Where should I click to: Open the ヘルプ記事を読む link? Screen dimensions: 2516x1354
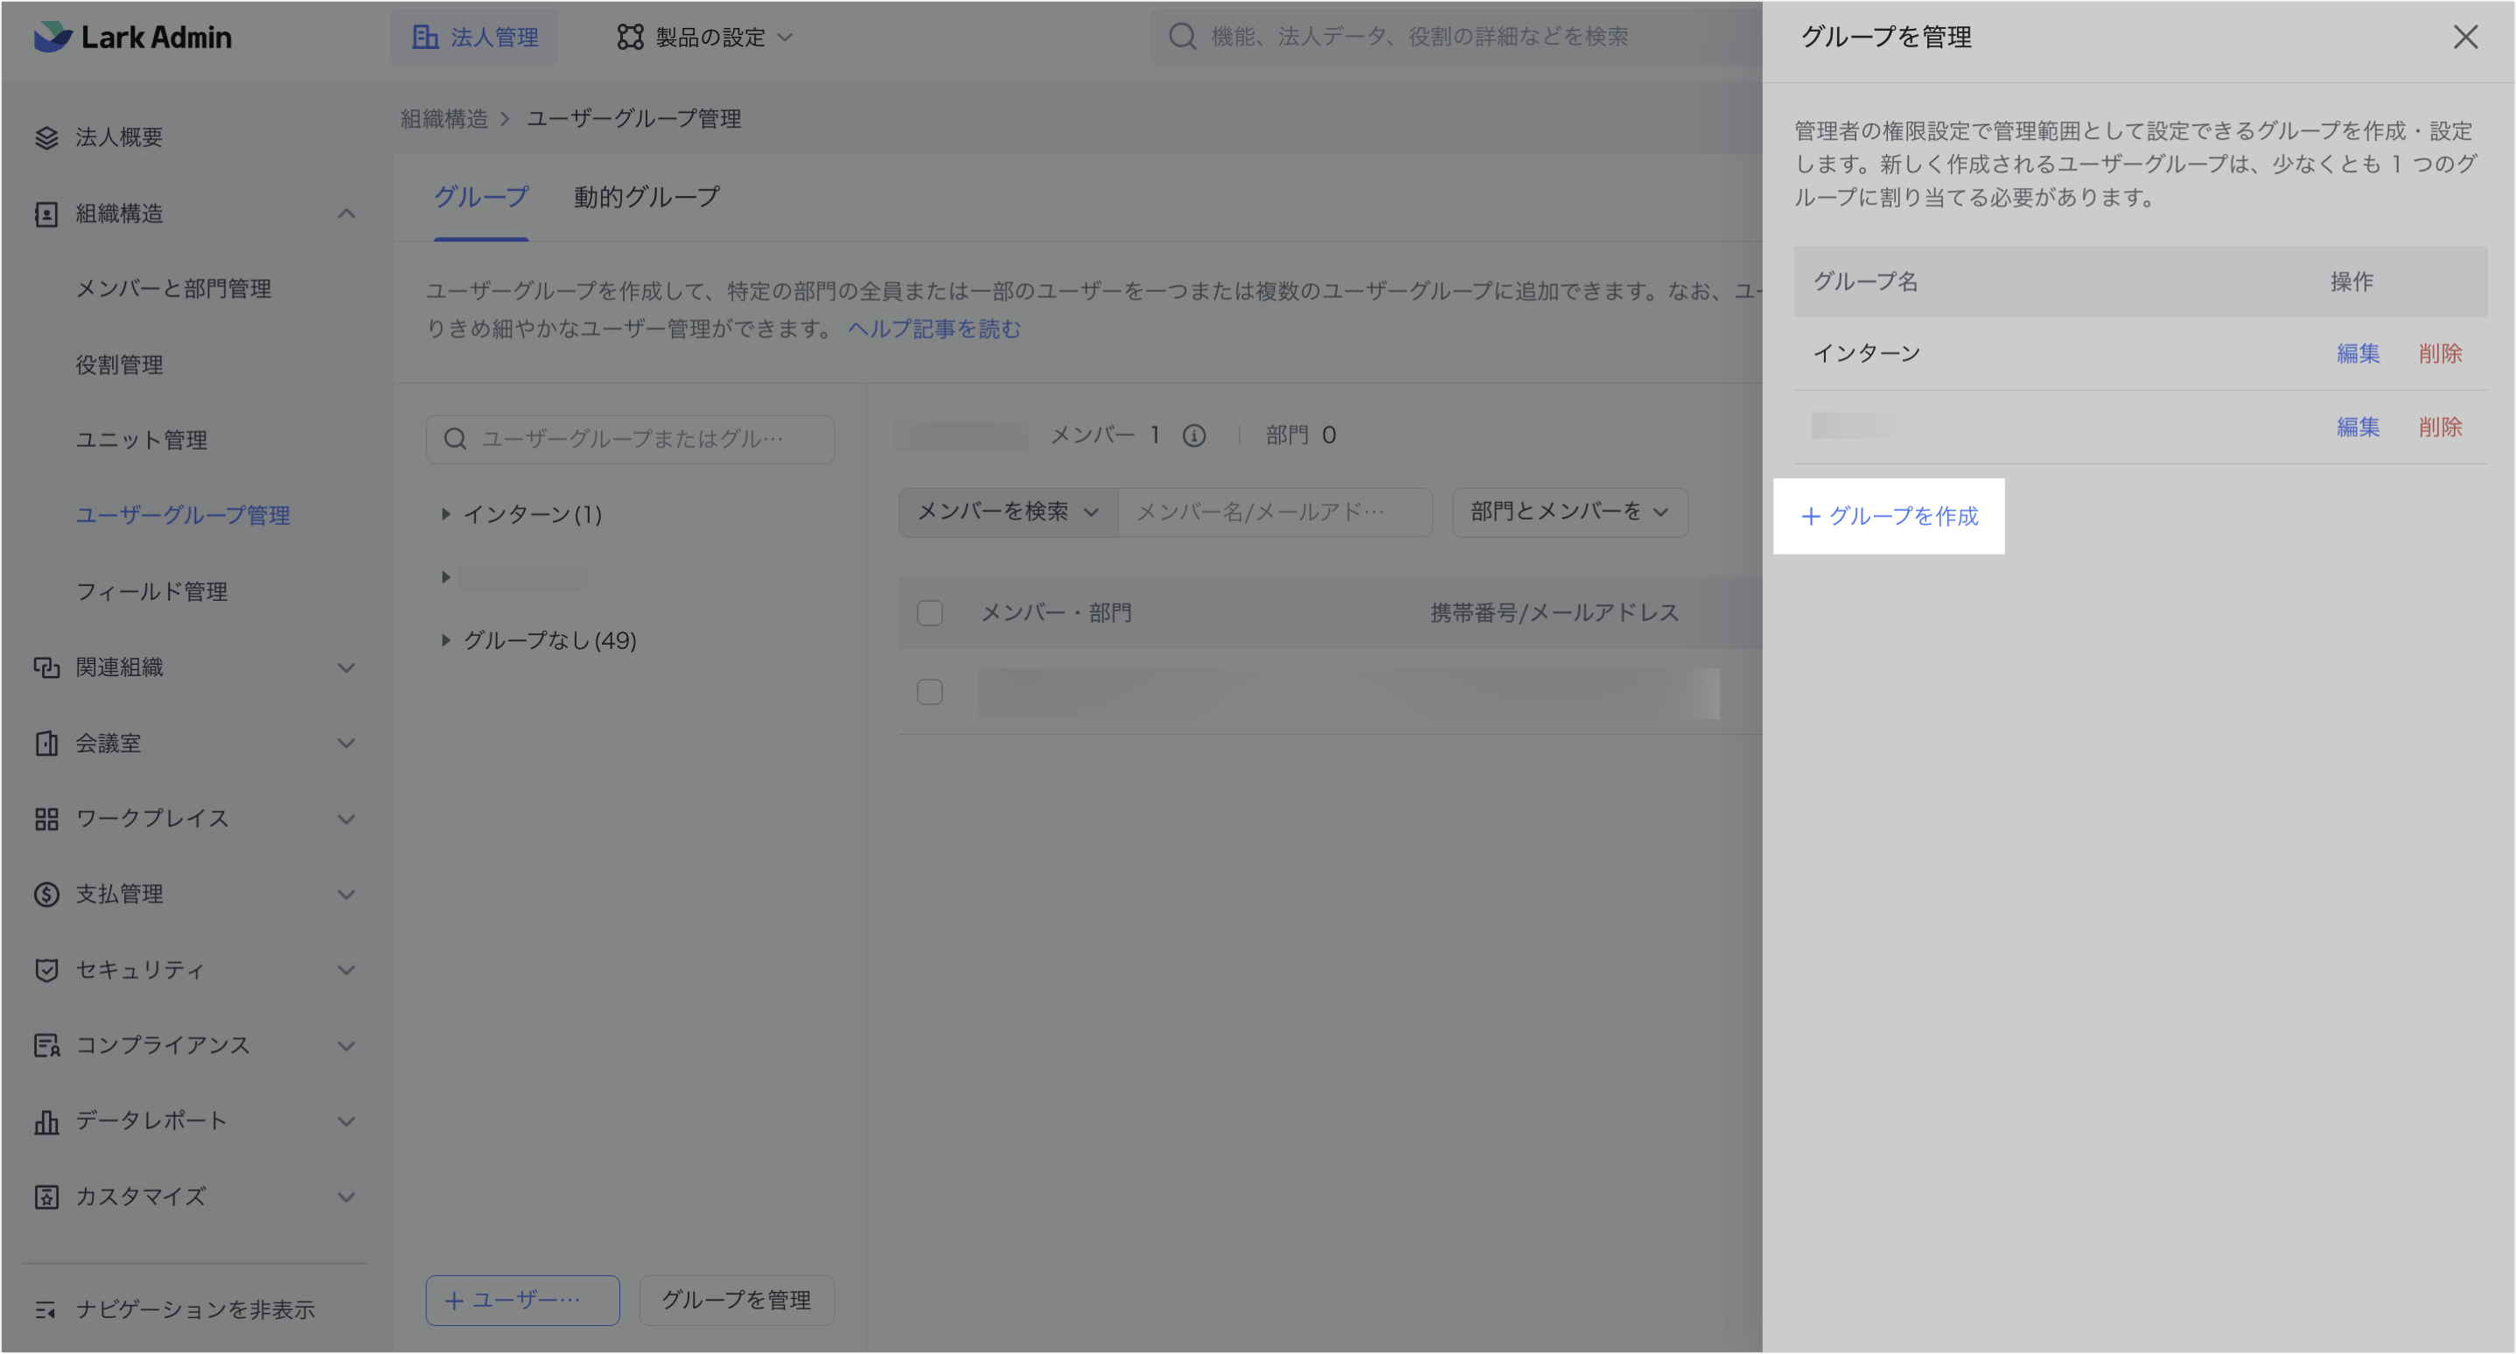point(933,329)
